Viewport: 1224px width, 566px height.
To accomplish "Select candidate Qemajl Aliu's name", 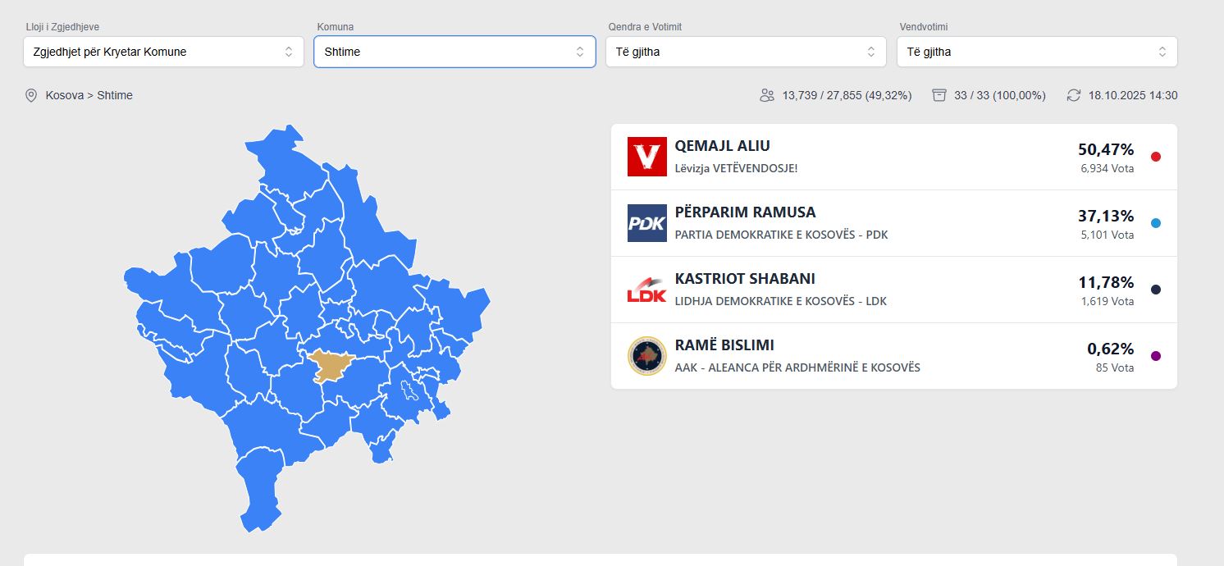I will click(x=722, y=146).
